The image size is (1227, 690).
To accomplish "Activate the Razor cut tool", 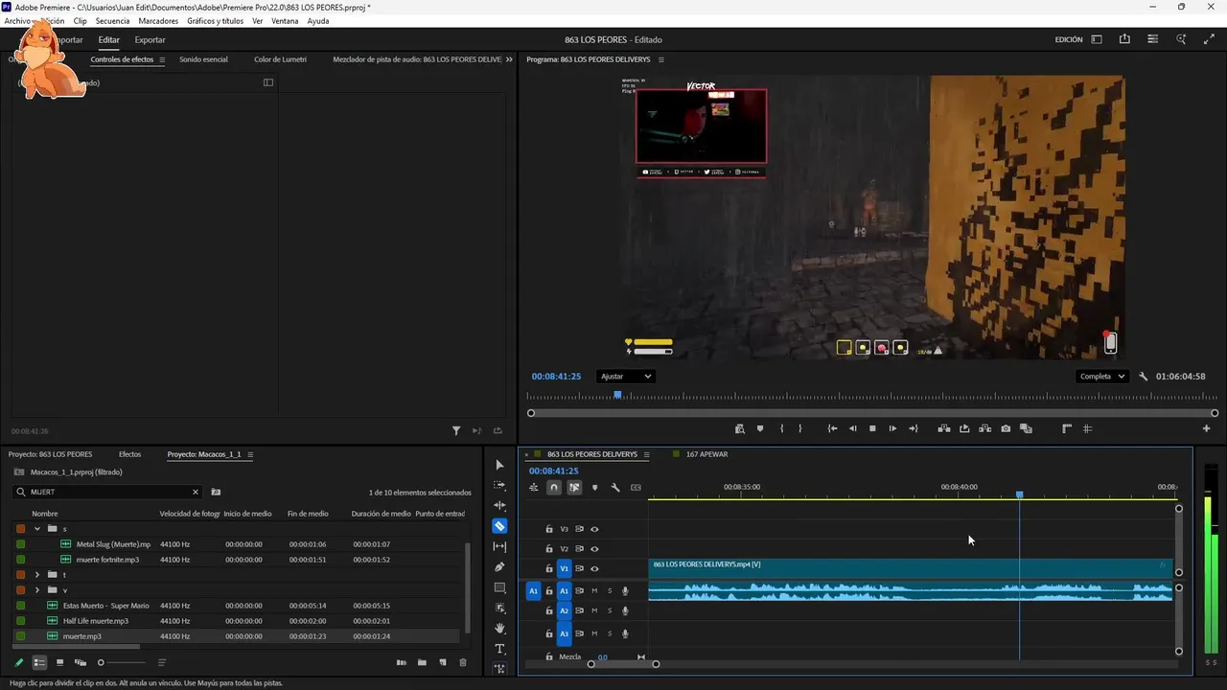I will 499,526.
